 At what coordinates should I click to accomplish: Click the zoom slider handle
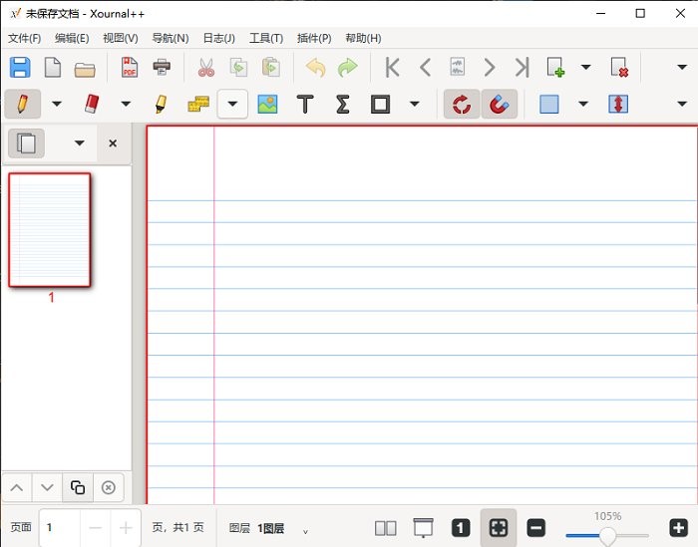[607, 535]
